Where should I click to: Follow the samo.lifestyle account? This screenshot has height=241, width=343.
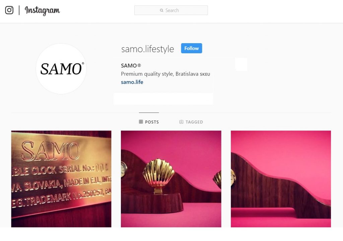pos(191,48)
